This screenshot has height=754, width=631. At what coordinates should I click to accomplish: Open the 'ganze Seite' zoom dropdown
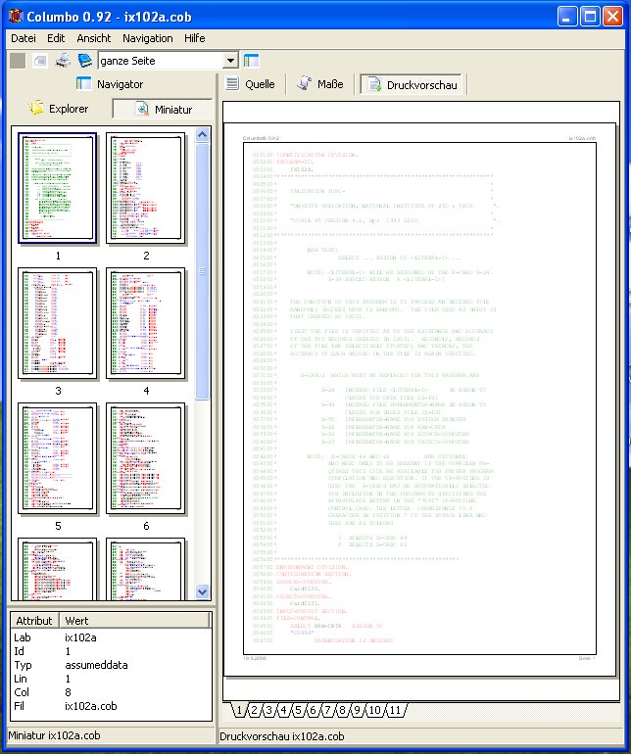tap(230, 61)
